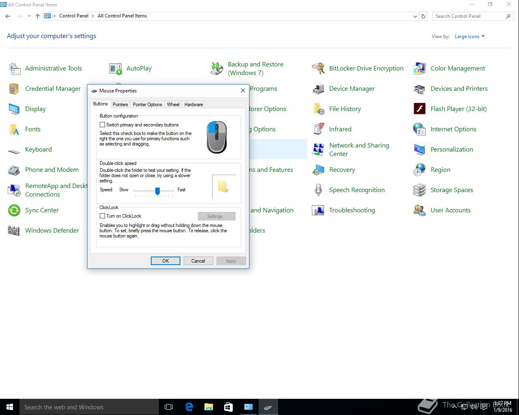This screenshot has height=415, width=519.
Task: Expand the breadcrumb chevron before Control Panel
Action: coord(54,16)
